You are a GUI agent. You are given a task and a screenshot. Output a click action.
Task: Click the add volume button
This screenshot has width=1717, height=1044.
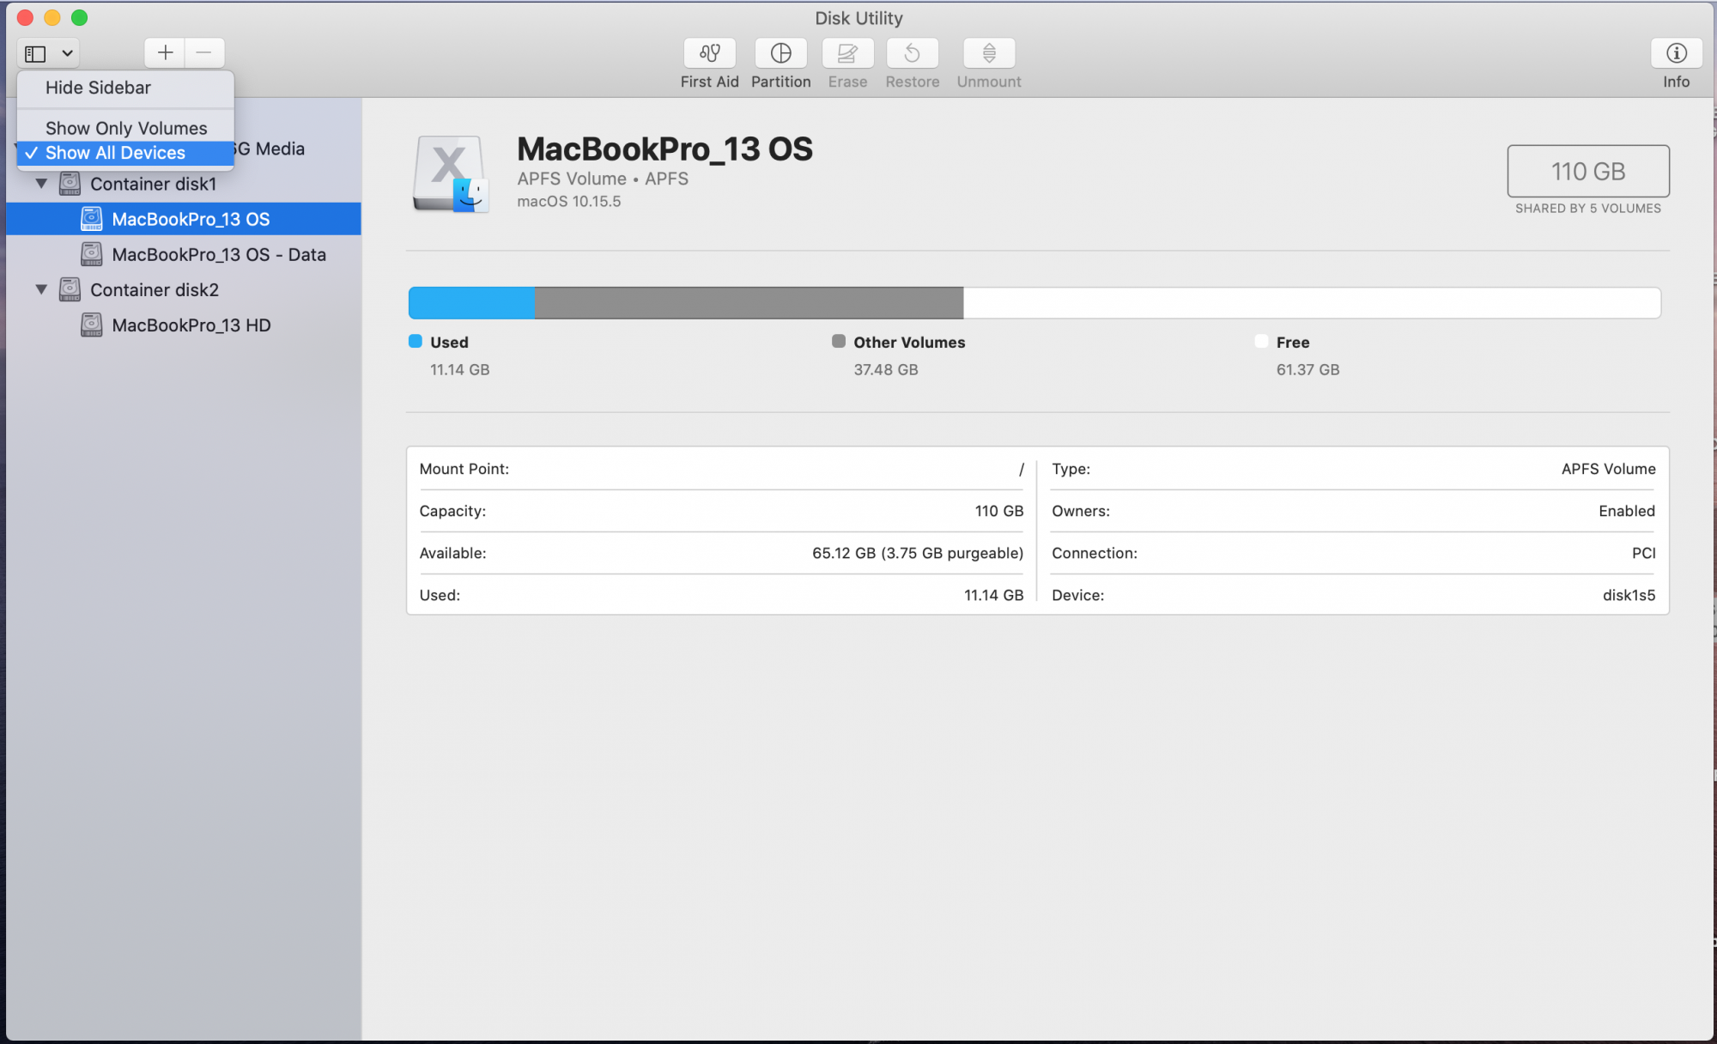[164, 52]
